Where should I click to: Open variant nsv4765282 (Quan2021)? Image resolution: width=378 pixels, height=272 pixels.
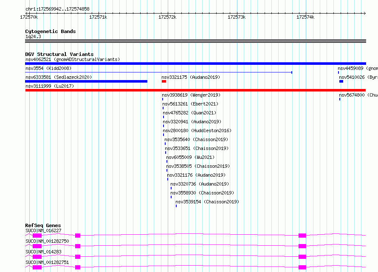click(x=189, y=113)
